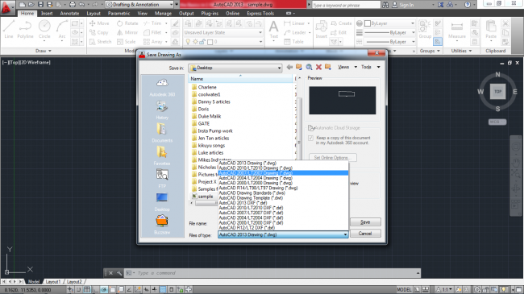Viewport: 524px width, 294px height.
Task: Click the Insert block icon
Action: (321, 29)
